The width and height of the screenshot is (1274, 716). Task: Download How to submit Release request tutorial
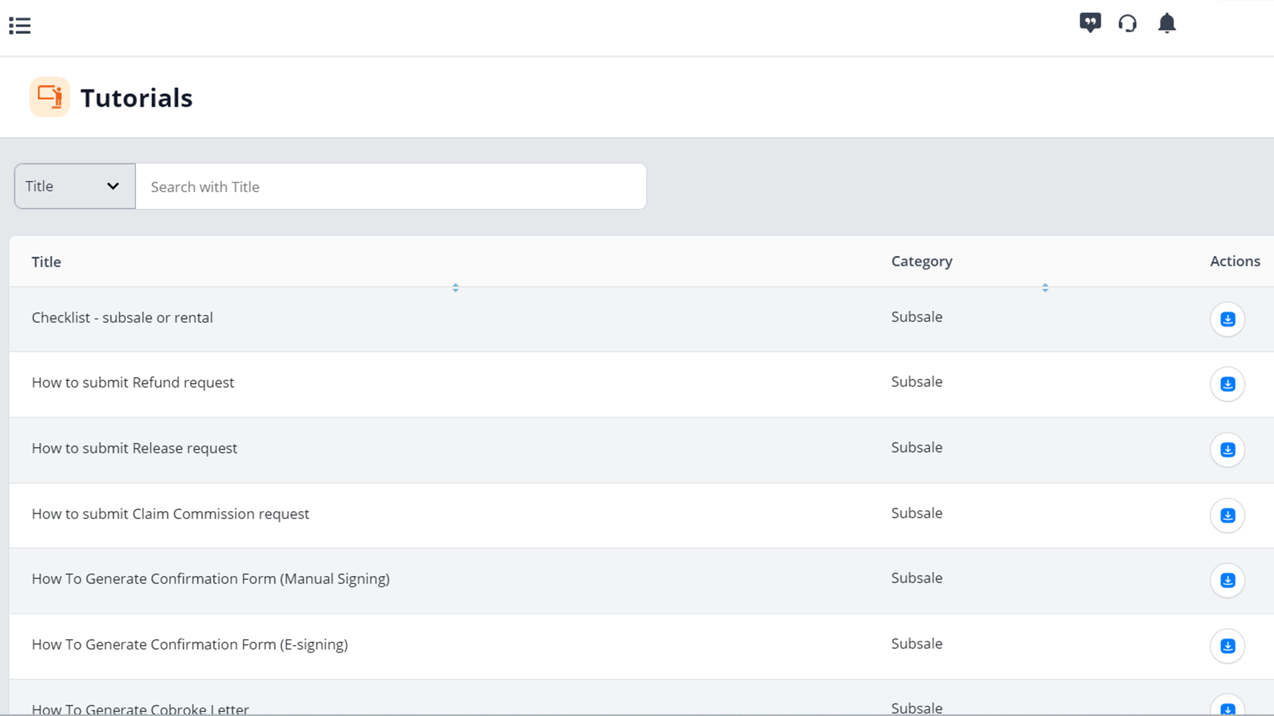click(x=1227, y=450)
